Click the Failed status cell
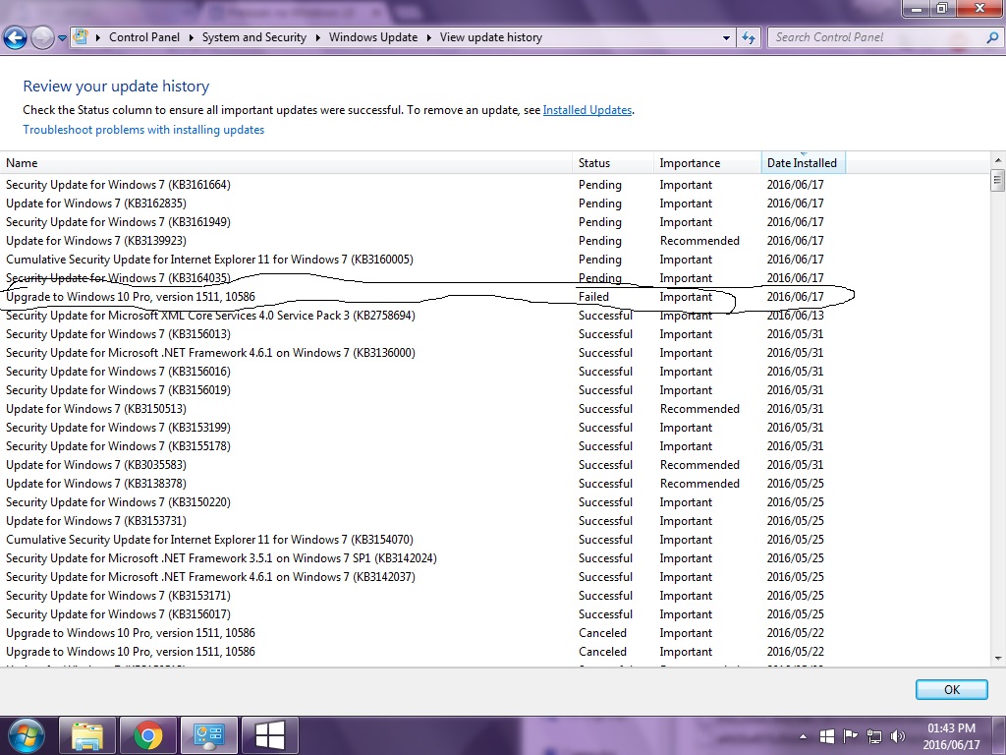Screen dimensions: 1006x755 (593, 297)
